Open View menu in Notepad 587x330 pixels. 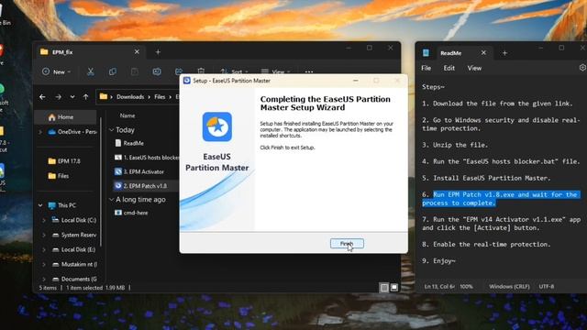coord(474,68)
